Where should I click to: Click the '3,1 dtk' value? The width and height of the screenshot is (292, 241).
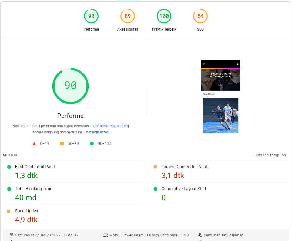(x=173, y=175)
